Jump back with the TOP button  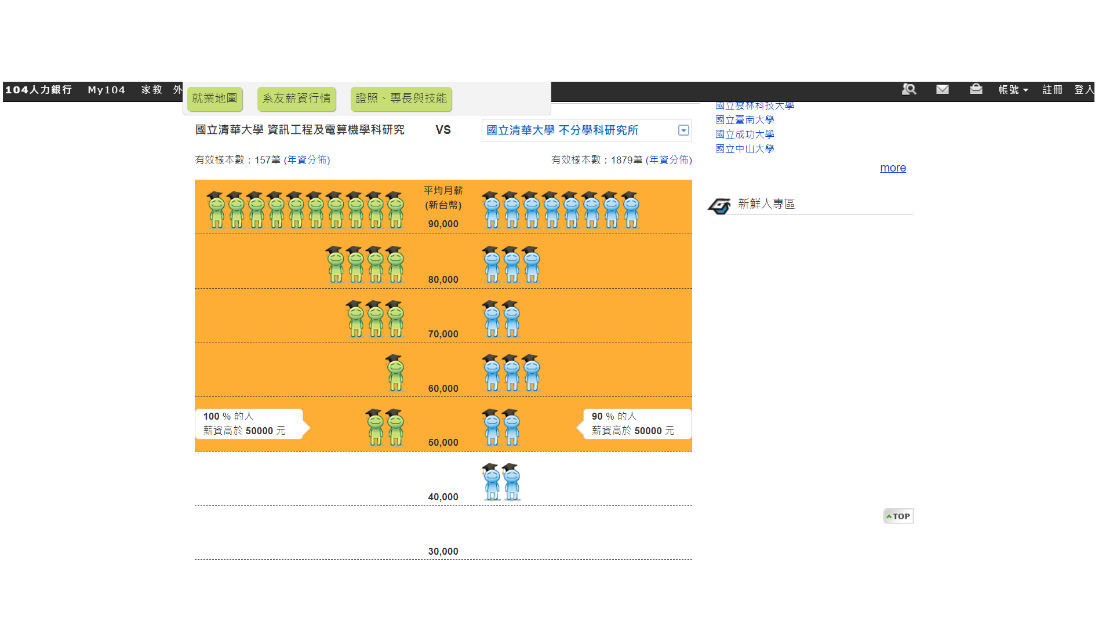(898, 516)
